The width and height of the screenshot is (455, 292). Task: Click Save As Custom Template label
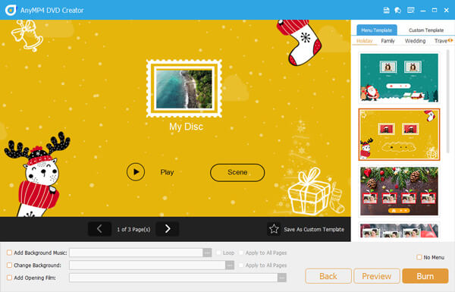point(314,229)
